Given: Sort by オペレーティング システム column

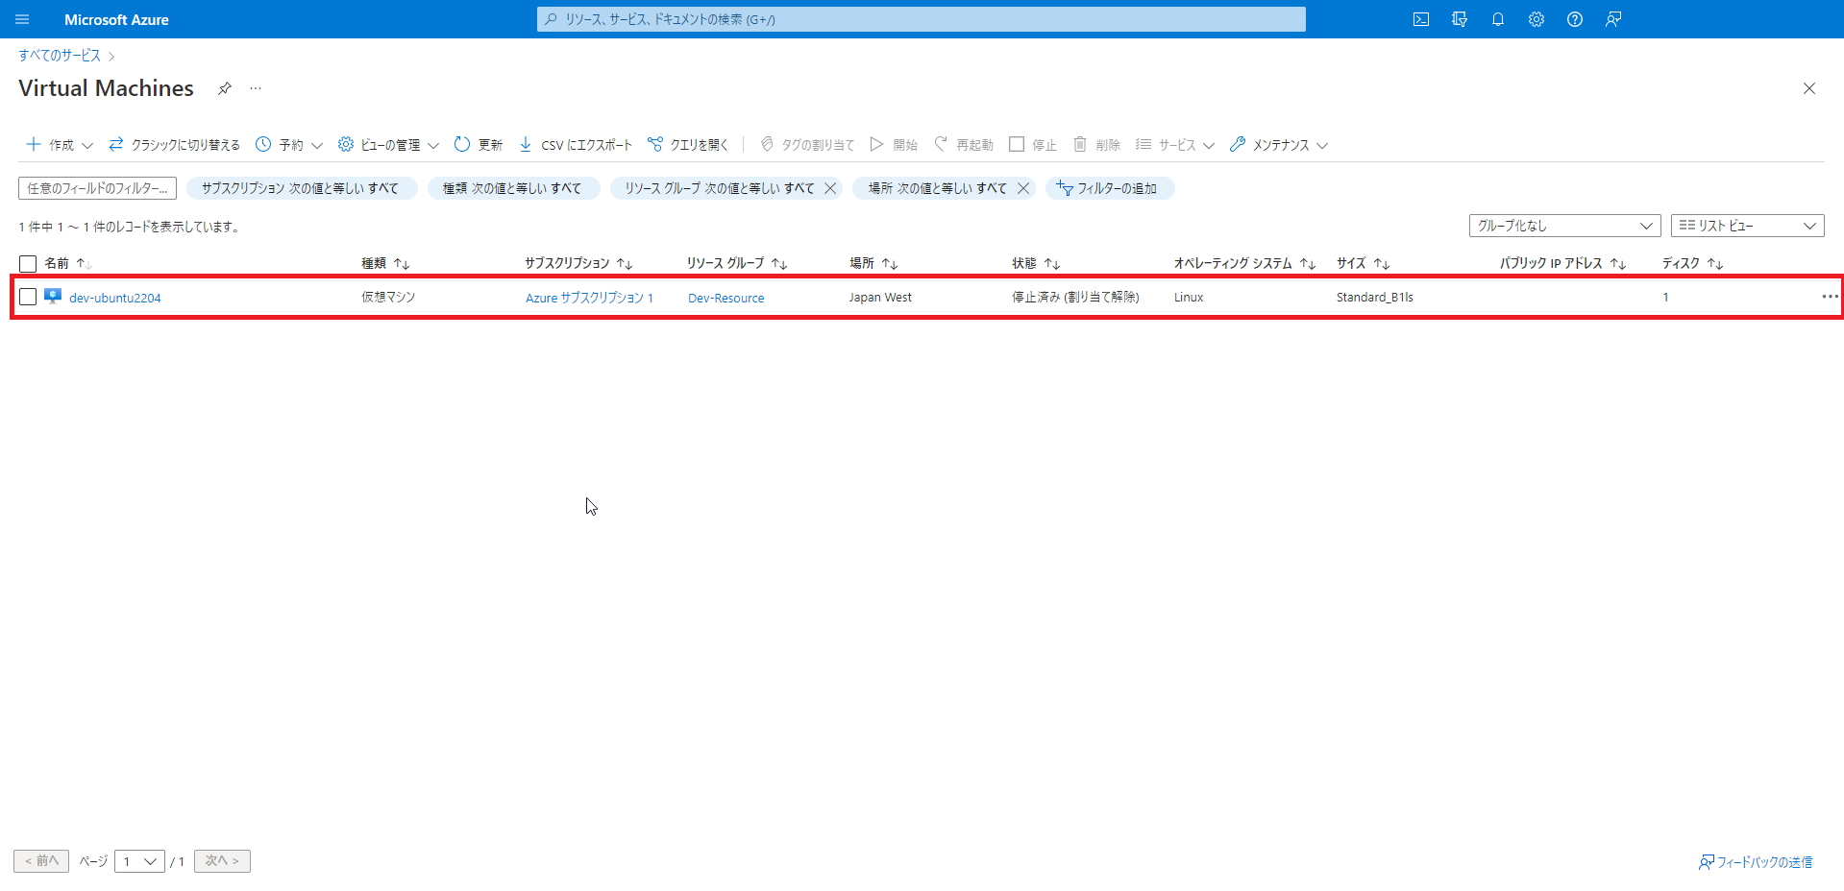Looking at the screenshot, I should pyautogui.click(x=1245, y=263).
